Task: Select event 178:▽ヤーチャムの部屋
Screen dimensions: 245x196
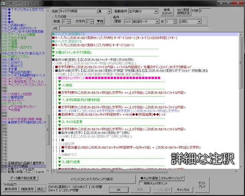Action: coord(23,35)
